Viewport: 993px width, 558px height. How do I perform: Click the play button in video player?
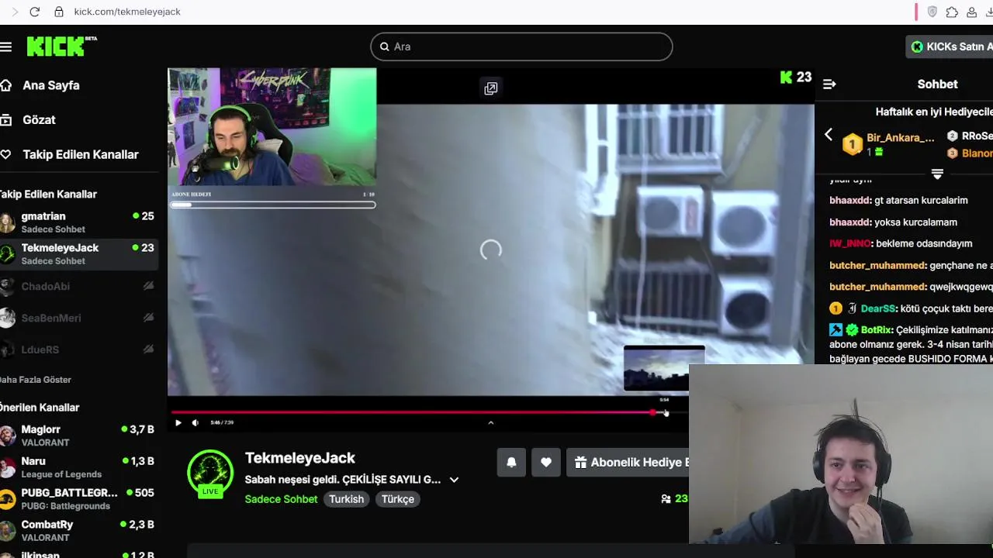(x=178, y=422)
